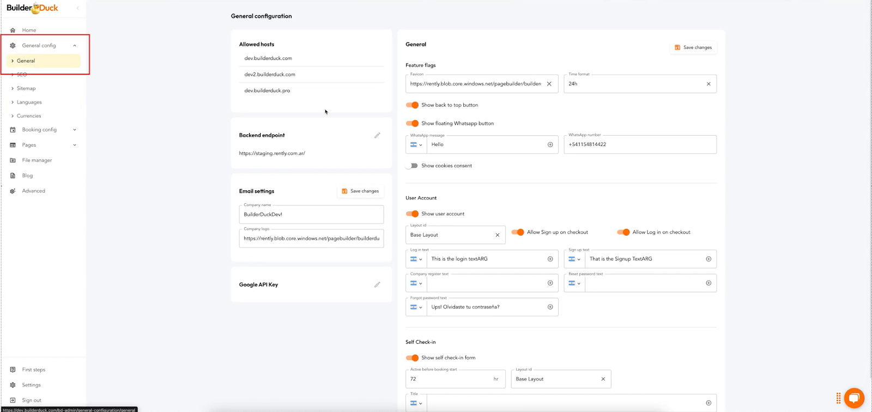Collapse the sidebar with the arrow icon

[77, 8]
